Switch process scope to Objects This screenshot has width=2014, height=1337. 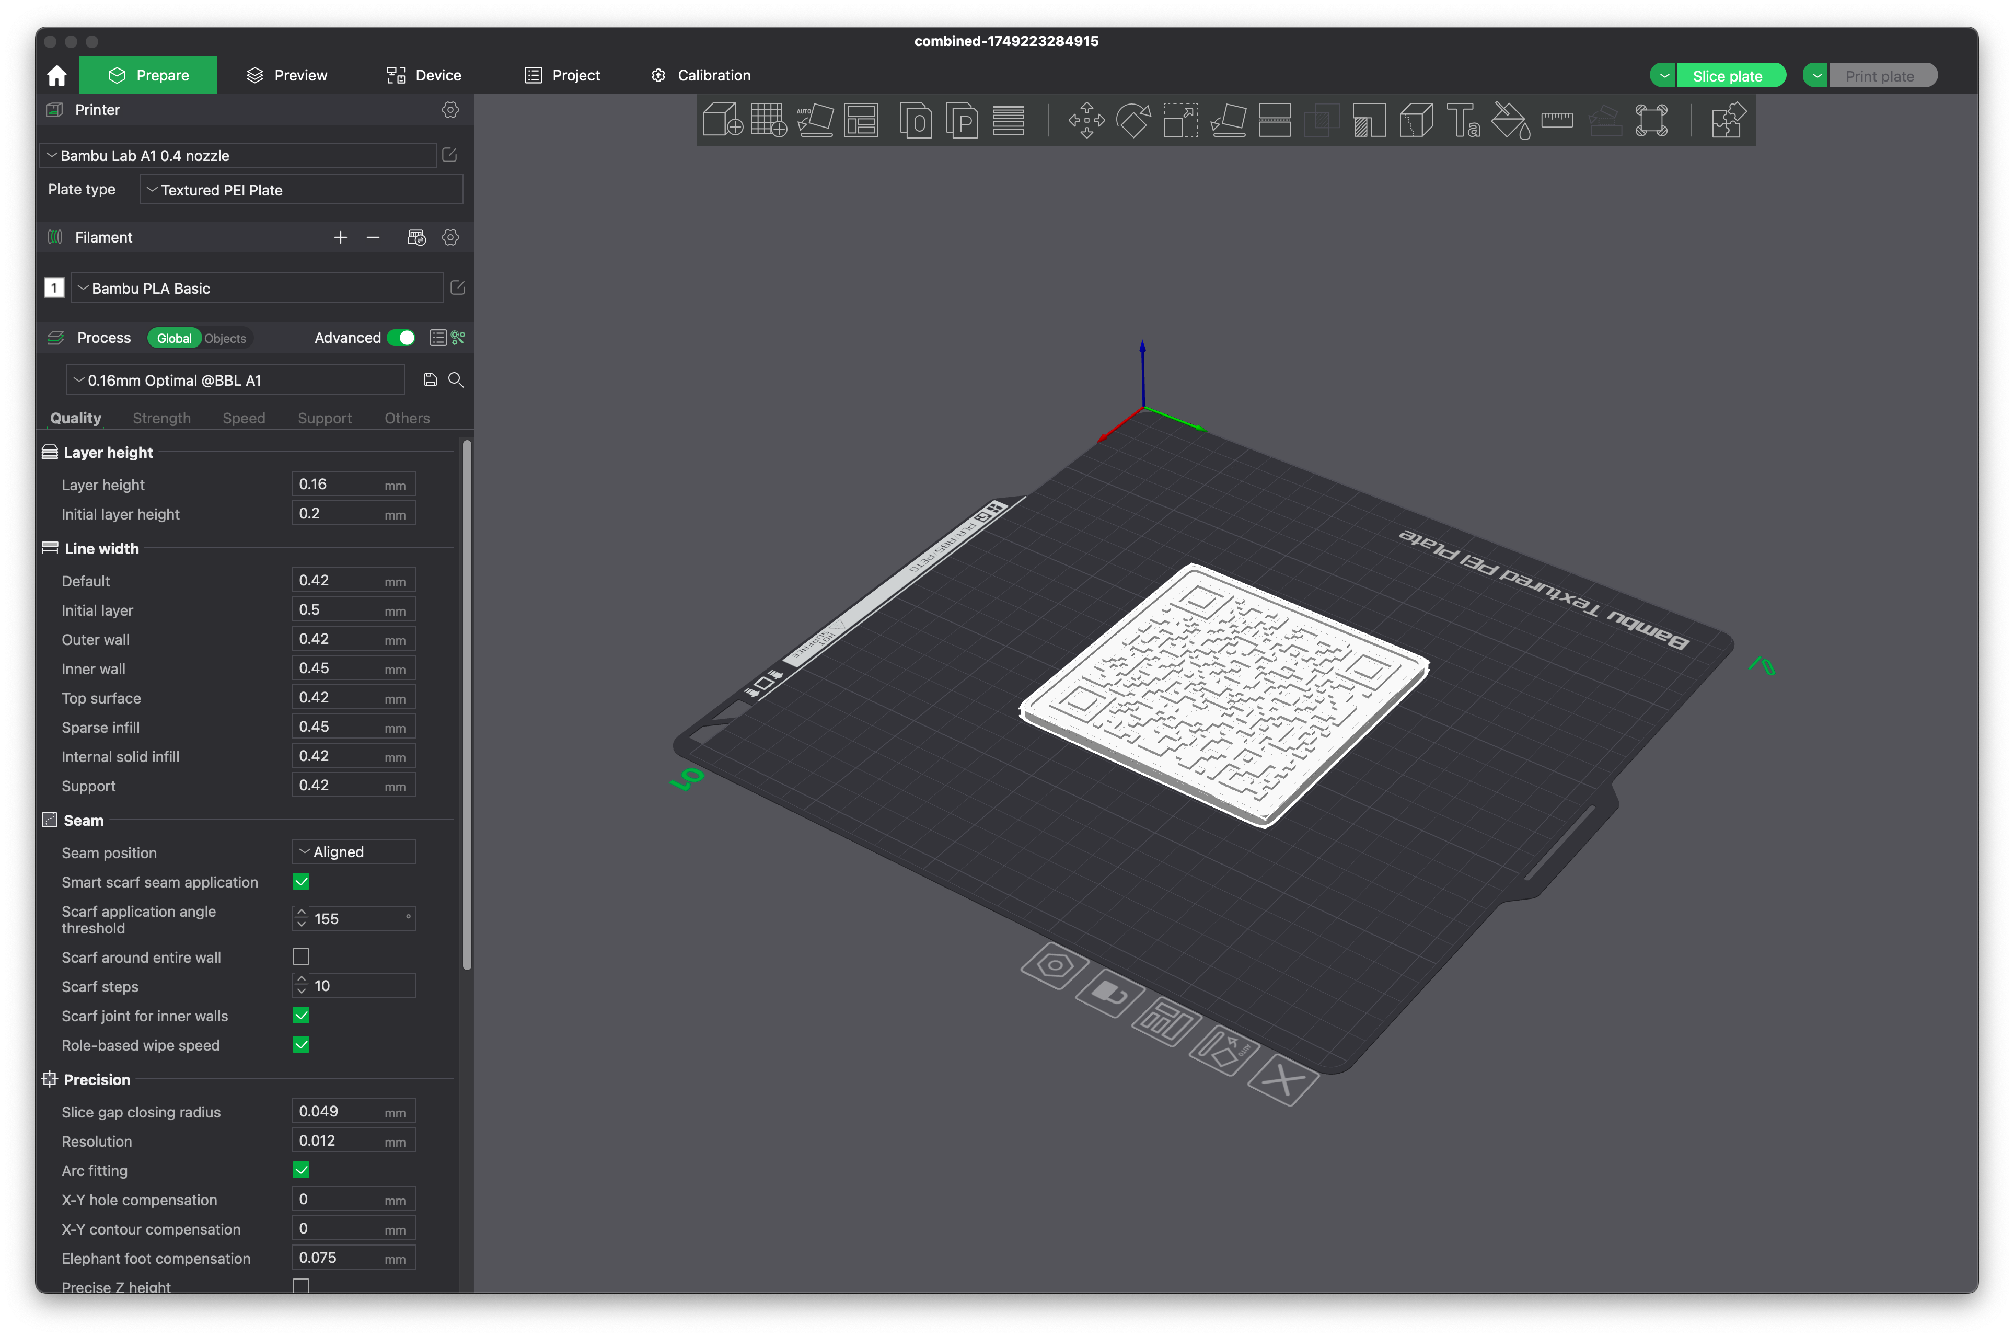click(225, 339)
